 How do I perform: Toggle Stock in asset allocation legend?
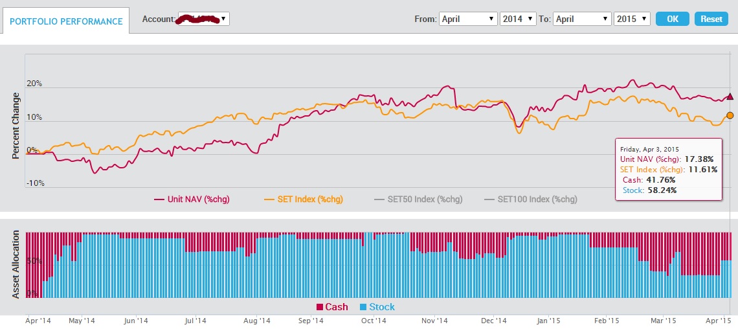[381, 307]
